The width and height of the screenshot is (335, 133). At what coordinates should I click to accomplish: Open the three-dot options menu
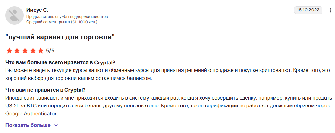[x=330, y=10]
